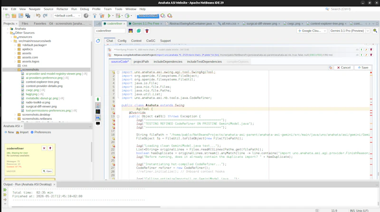Click the trash icon on coderefiner session card
Screen dimensions: 380x212
click(x=50, y=148)
